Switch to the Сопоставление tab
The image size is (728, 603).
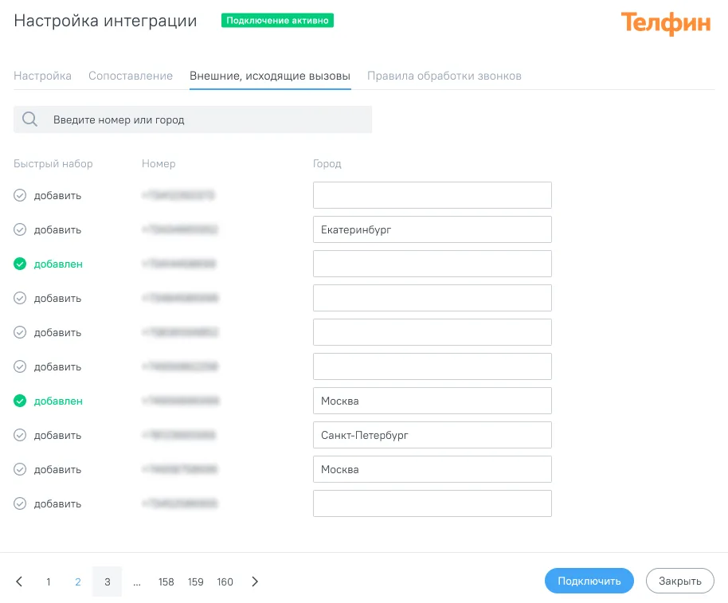tap(131, 76)
